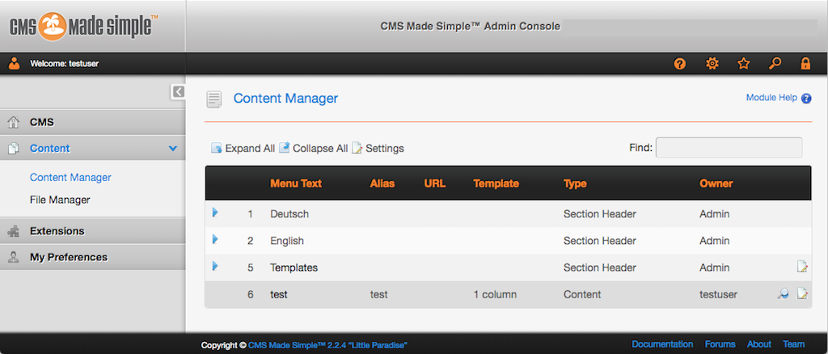This screenshot has width=828, height=354.
Task: Expand the Deutsch section header row
Action: pos(216,213)
